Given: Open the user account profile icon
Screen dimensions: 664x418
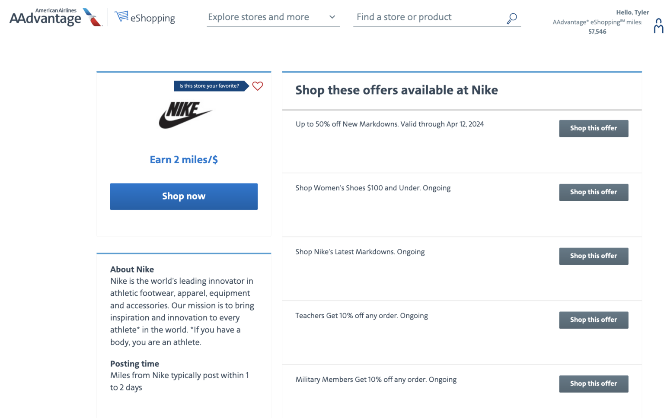Looking at the screenshot, I should (658, 26).
